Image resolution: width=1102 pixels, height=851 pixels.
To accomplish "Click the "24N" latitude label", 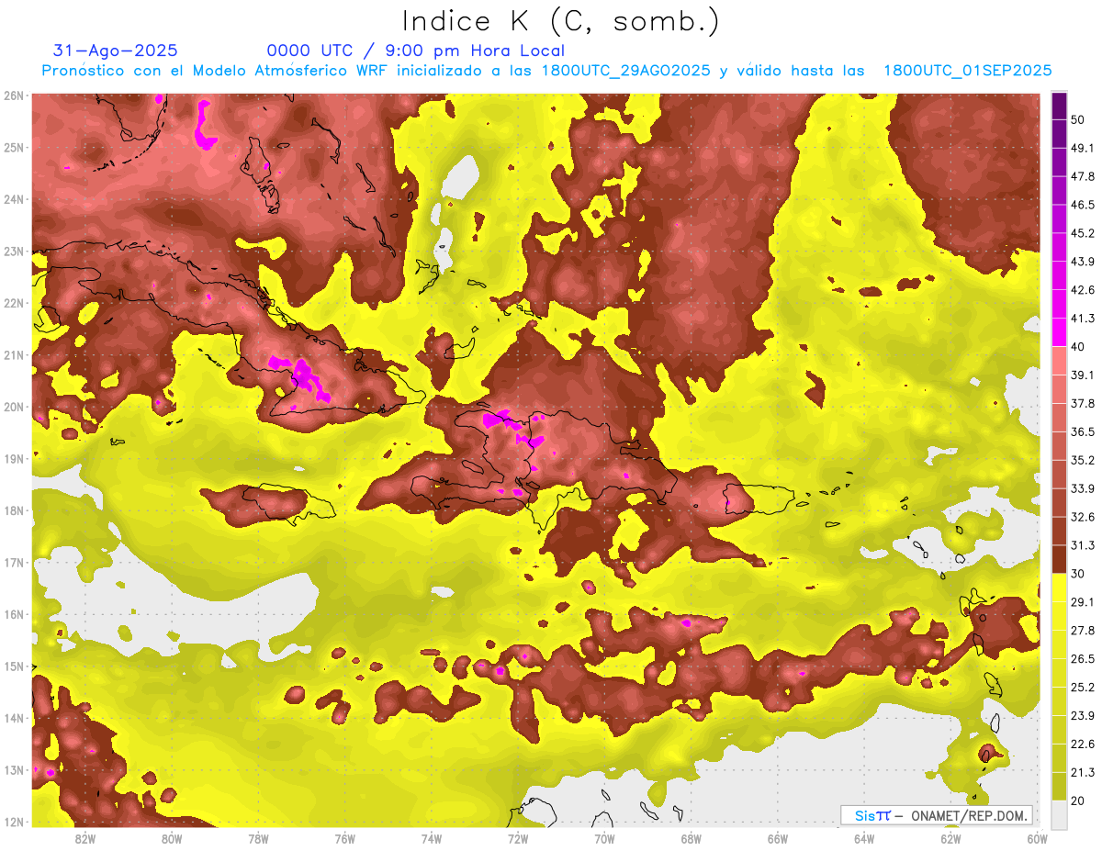I will point(14,199).
